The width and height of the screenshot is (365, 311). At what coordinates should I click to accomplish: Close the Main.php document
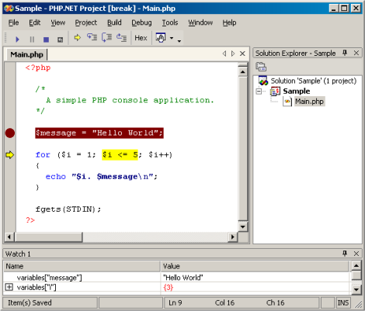(242, 54)
